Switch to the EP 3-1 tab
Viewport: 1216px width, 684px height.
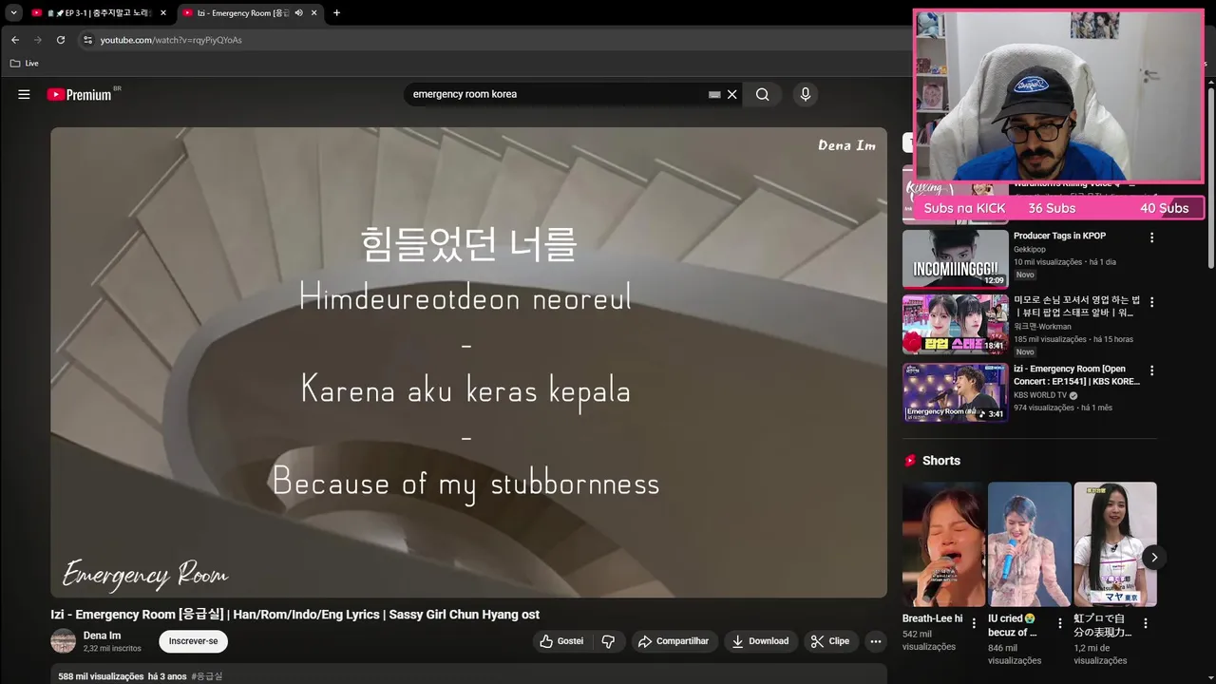coord(99,13)
